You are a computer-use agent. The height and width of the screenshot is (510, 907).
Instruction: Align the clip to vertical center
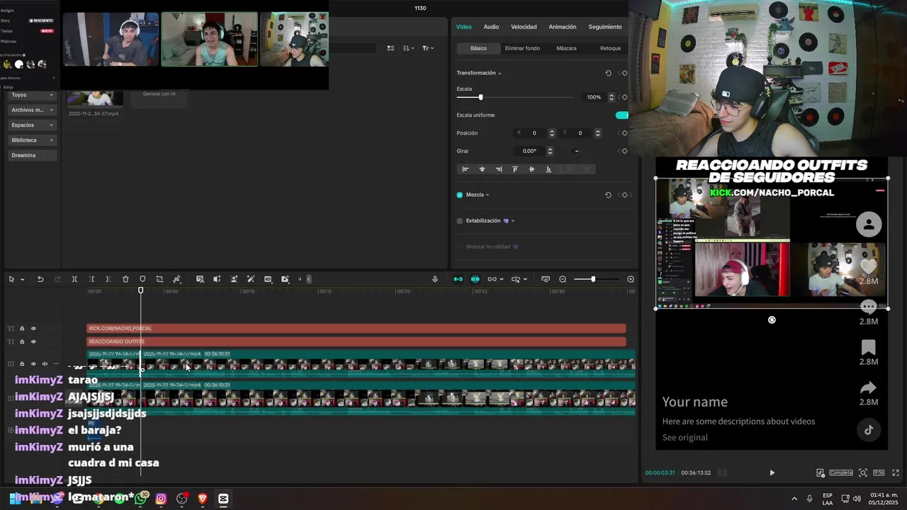(531, 169)
